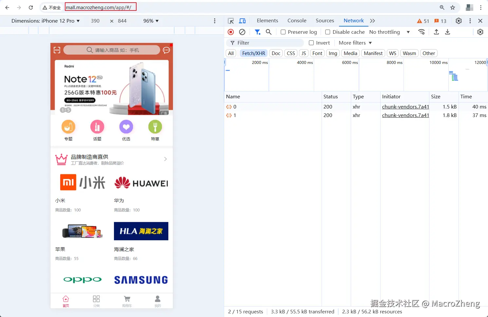488x317 pixels.
Task: Open the 分类 bottom tab
Action: tap(96, 301)
